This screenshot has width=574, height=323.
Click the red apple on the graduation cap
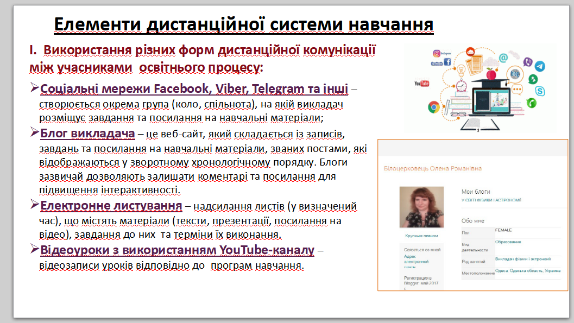click(491, 73)
